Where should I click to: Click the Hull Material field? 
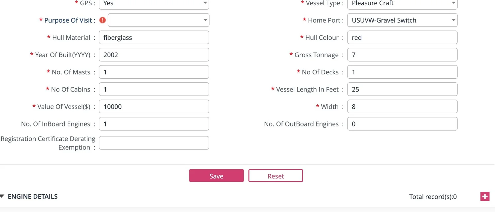154,38
